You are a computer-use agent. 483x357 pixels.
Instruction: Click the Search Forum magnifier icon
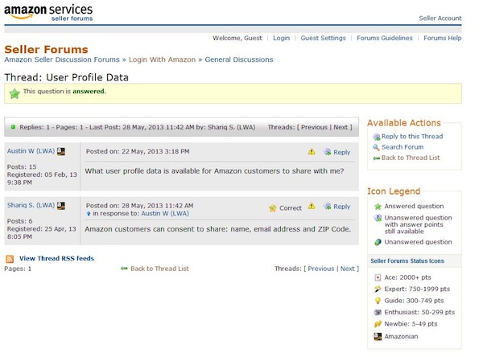click(x=376, y=147)
